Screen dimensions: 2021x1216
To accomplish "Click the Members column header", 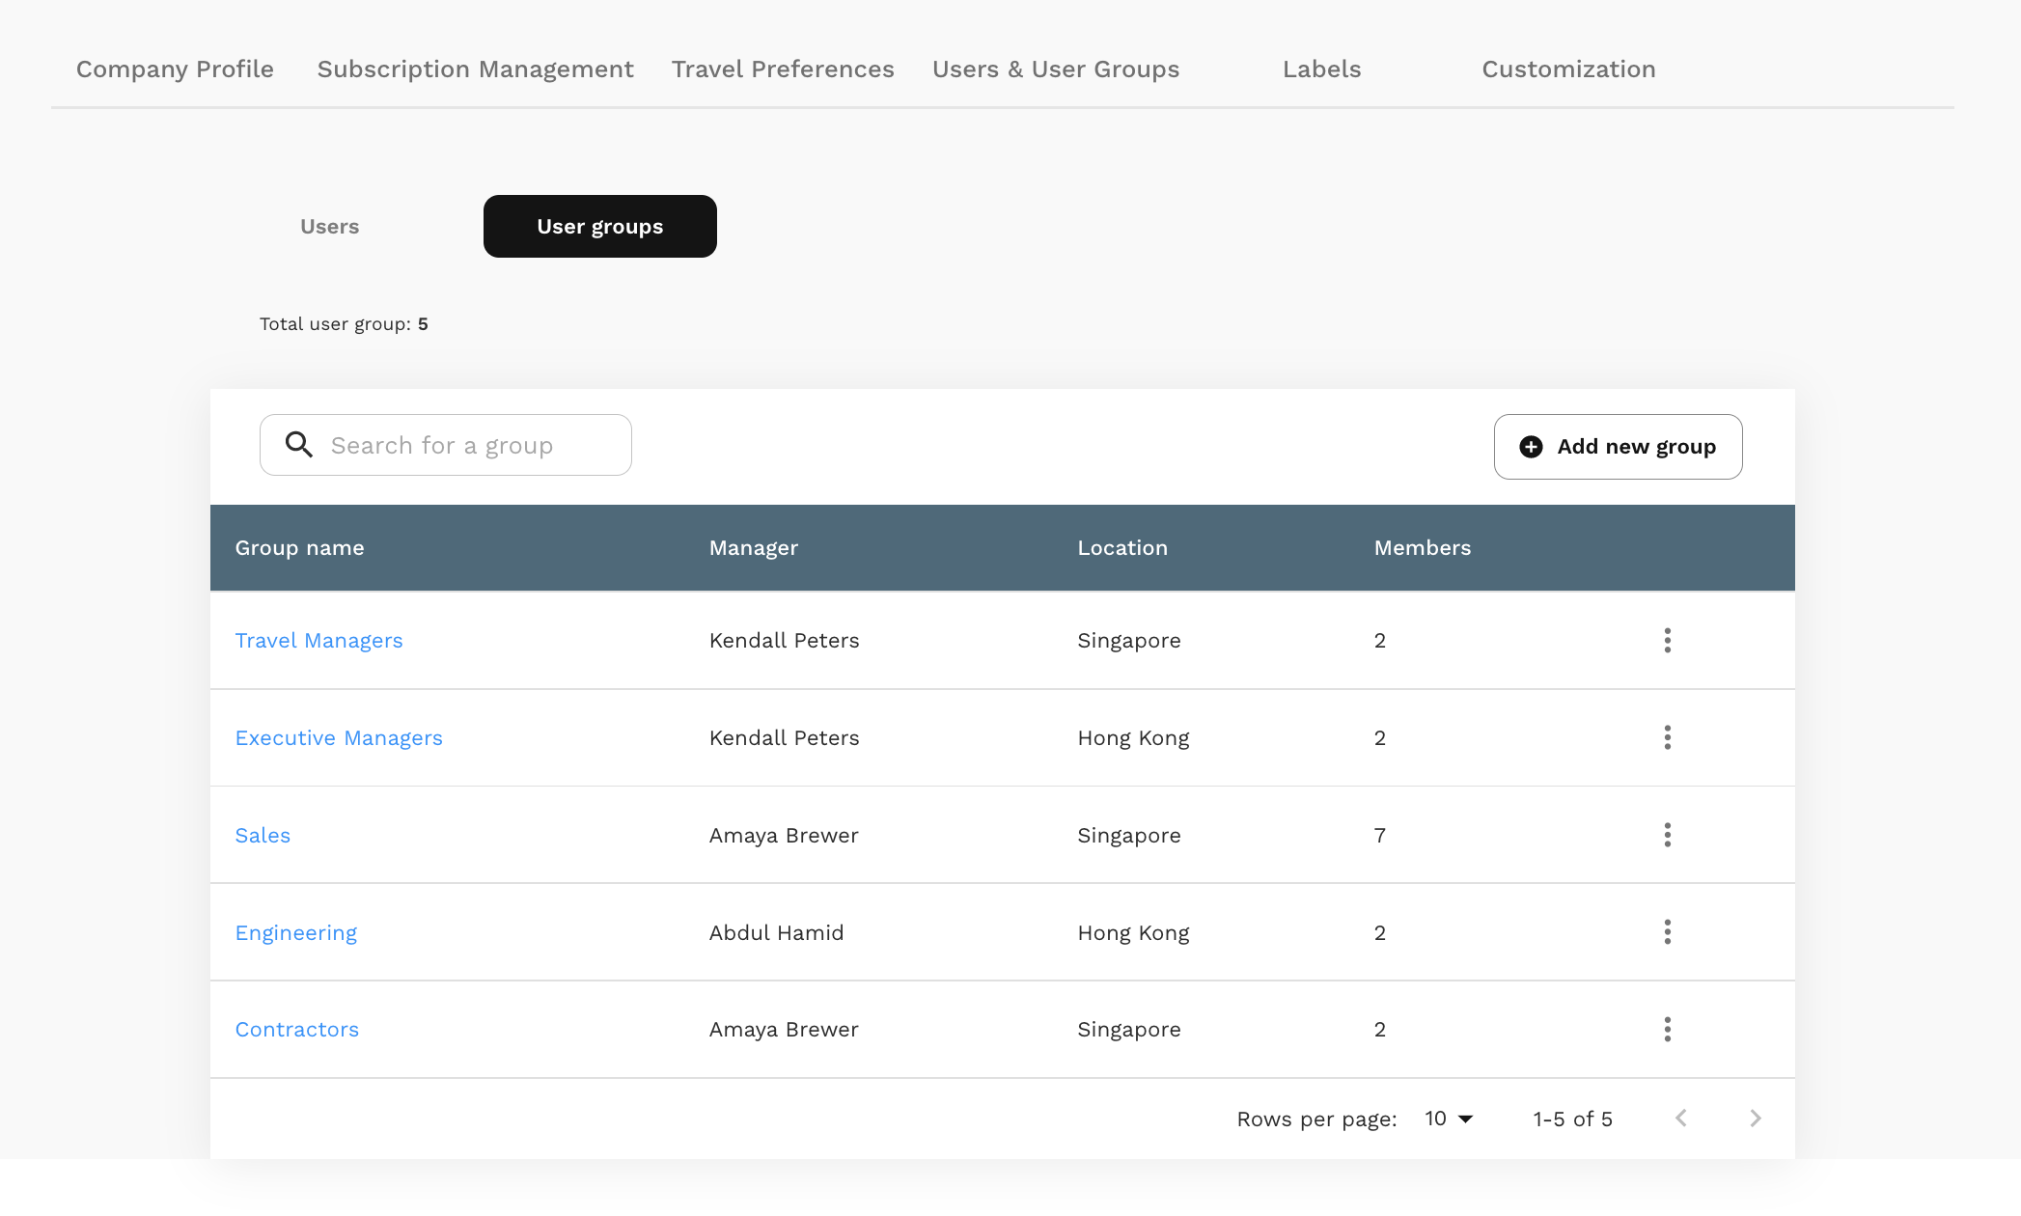I will (x=1423, y=548).
